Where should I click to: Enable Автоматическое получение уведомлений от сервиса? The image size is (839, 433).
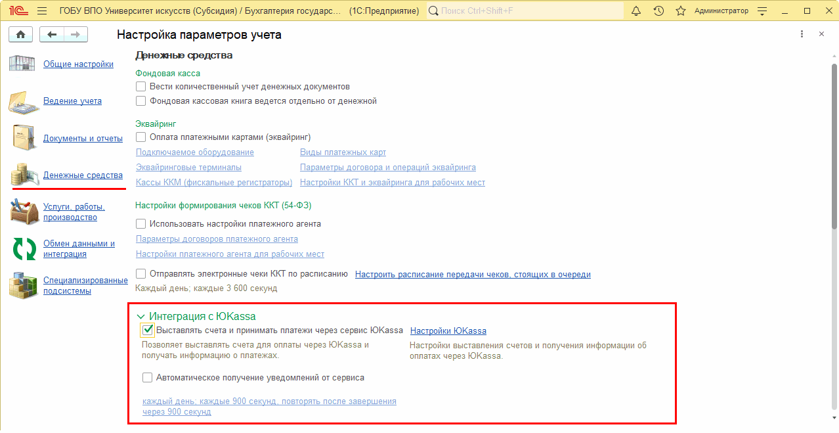148,378
